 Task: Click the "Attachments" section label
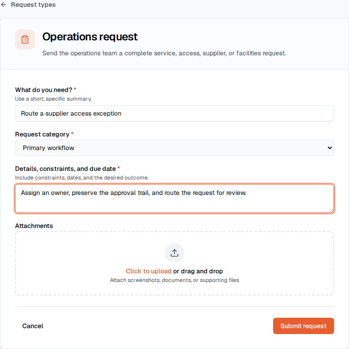(34, 226)
